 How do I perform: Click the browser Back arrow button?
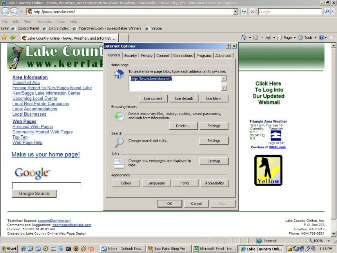pos(5,12)
